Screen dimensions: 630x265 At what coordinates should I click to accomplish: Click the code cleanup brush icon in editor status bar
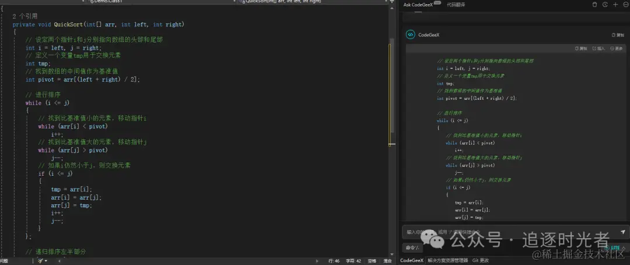click(x=40, y=260)
